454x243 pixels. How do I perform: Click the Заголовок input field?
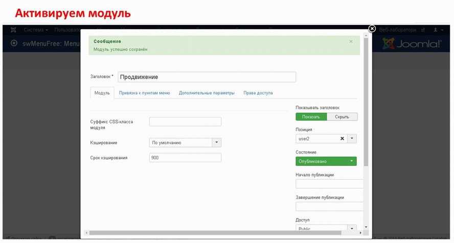pos(207,77)
